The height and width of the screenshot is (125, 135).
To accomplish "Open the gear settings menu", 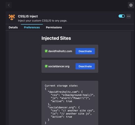I will (x=131, y=5).
